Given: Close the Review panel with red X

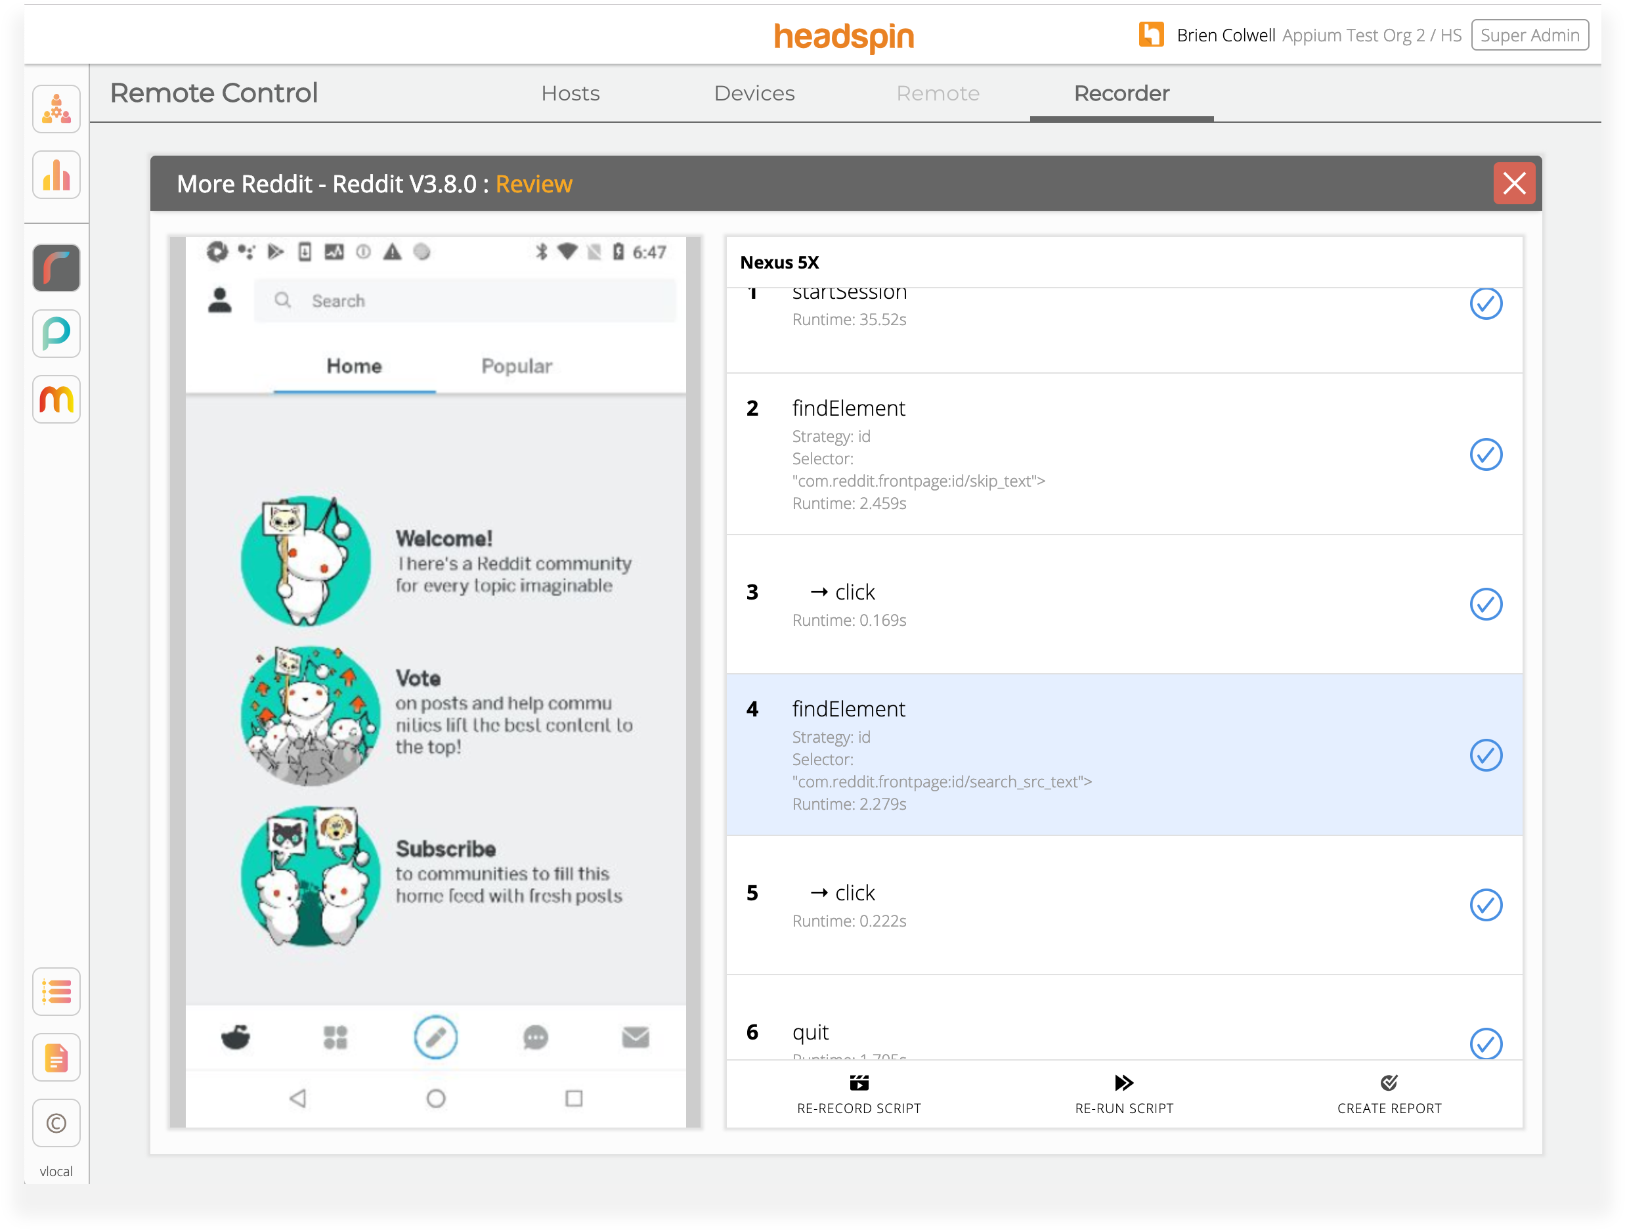Looking at the screenshot, I should (1514, 183).
